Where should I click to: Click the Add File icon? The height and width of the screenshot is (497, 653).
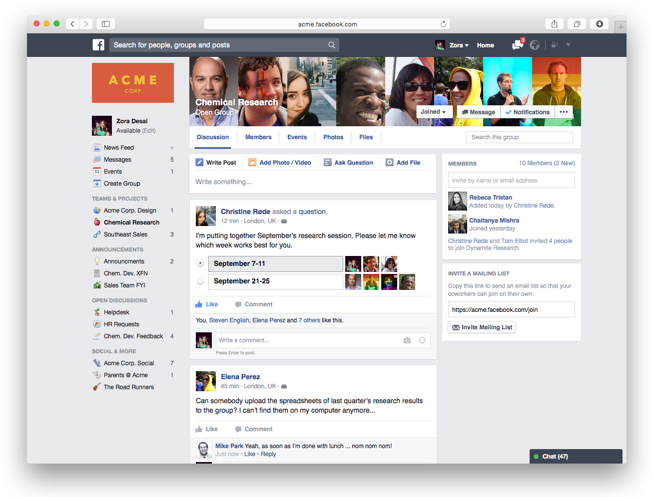(390, 163)
